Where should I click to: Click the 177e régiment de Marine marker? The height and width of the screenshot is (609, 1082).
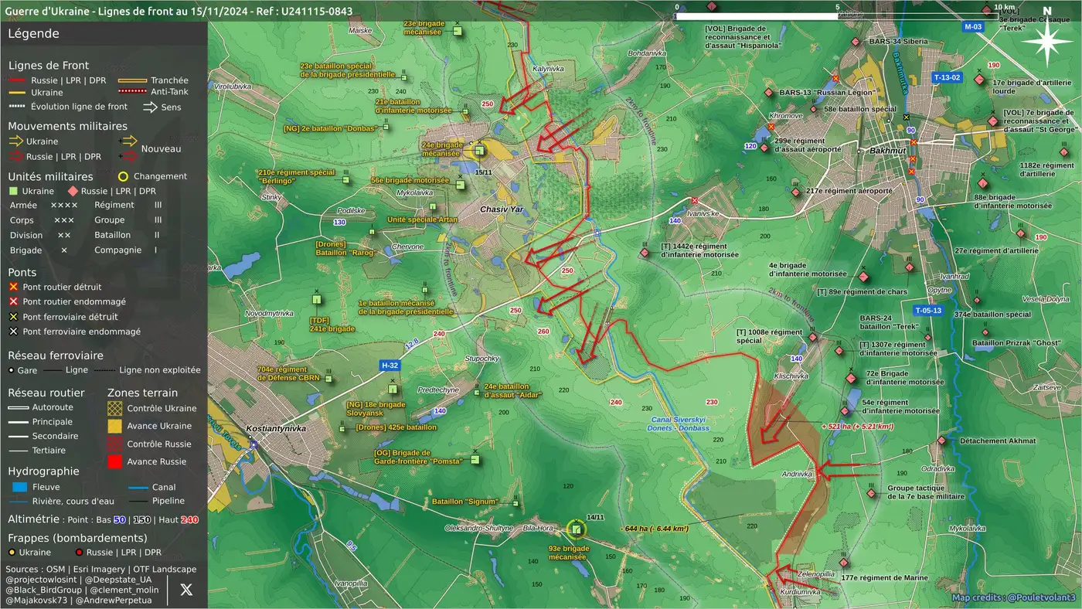[x=844, y=563]
